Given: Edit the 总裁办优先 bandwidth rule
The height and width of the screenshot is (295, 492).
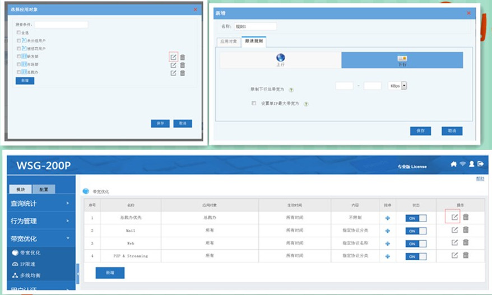Looking at the screenshot, I should tap(455, 217).
